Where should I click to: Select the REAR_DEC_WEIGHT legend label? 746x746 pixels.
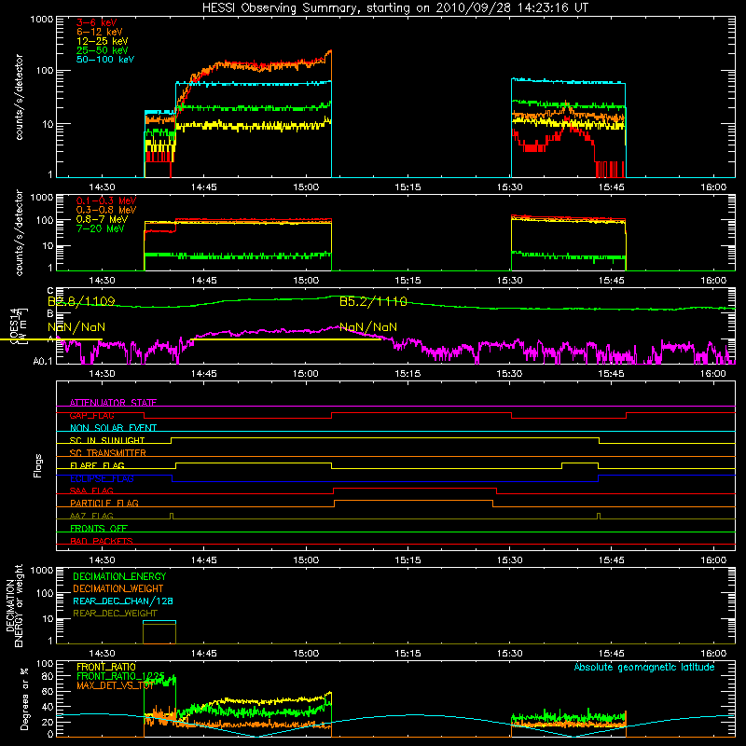[x=115, y=614]
